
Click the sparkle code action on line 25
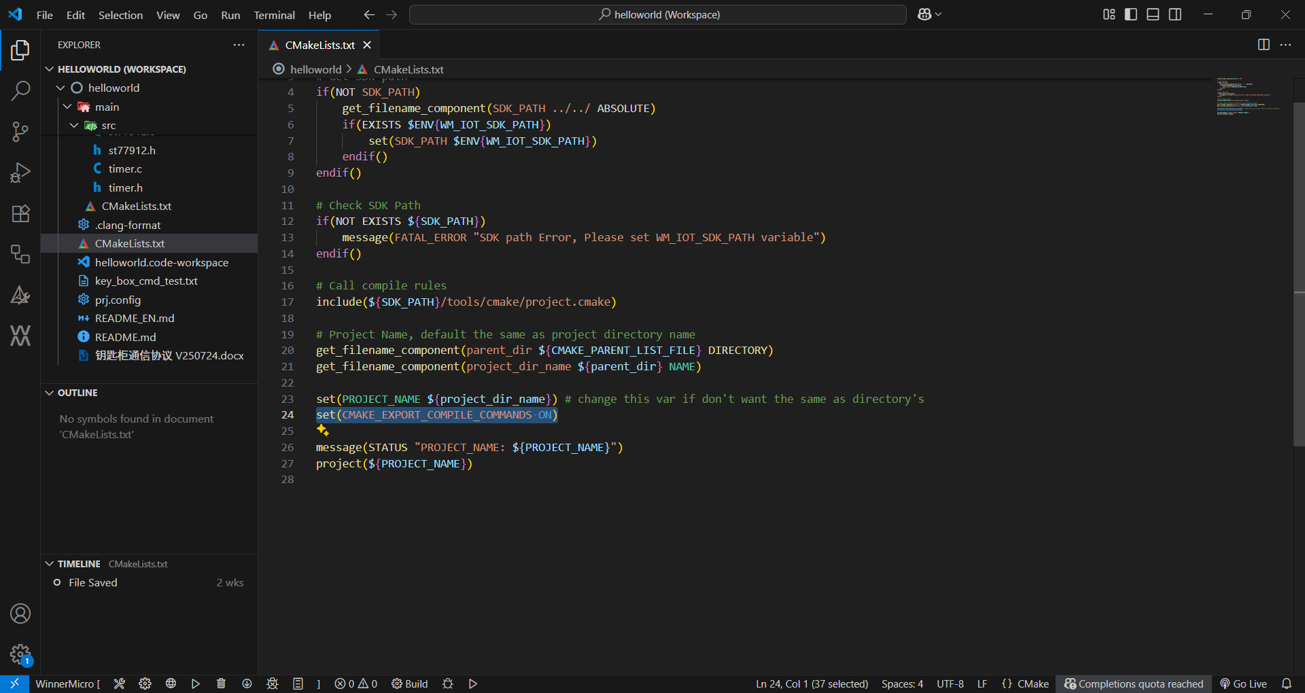(323, 430)
